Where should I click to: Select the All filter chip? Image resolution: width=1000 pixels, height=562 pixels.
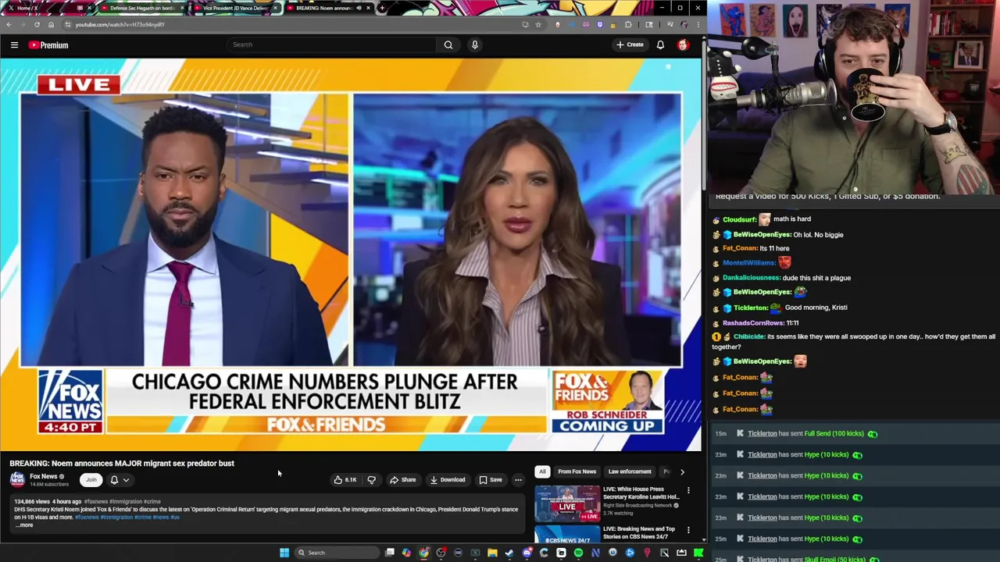click(542, 471)
